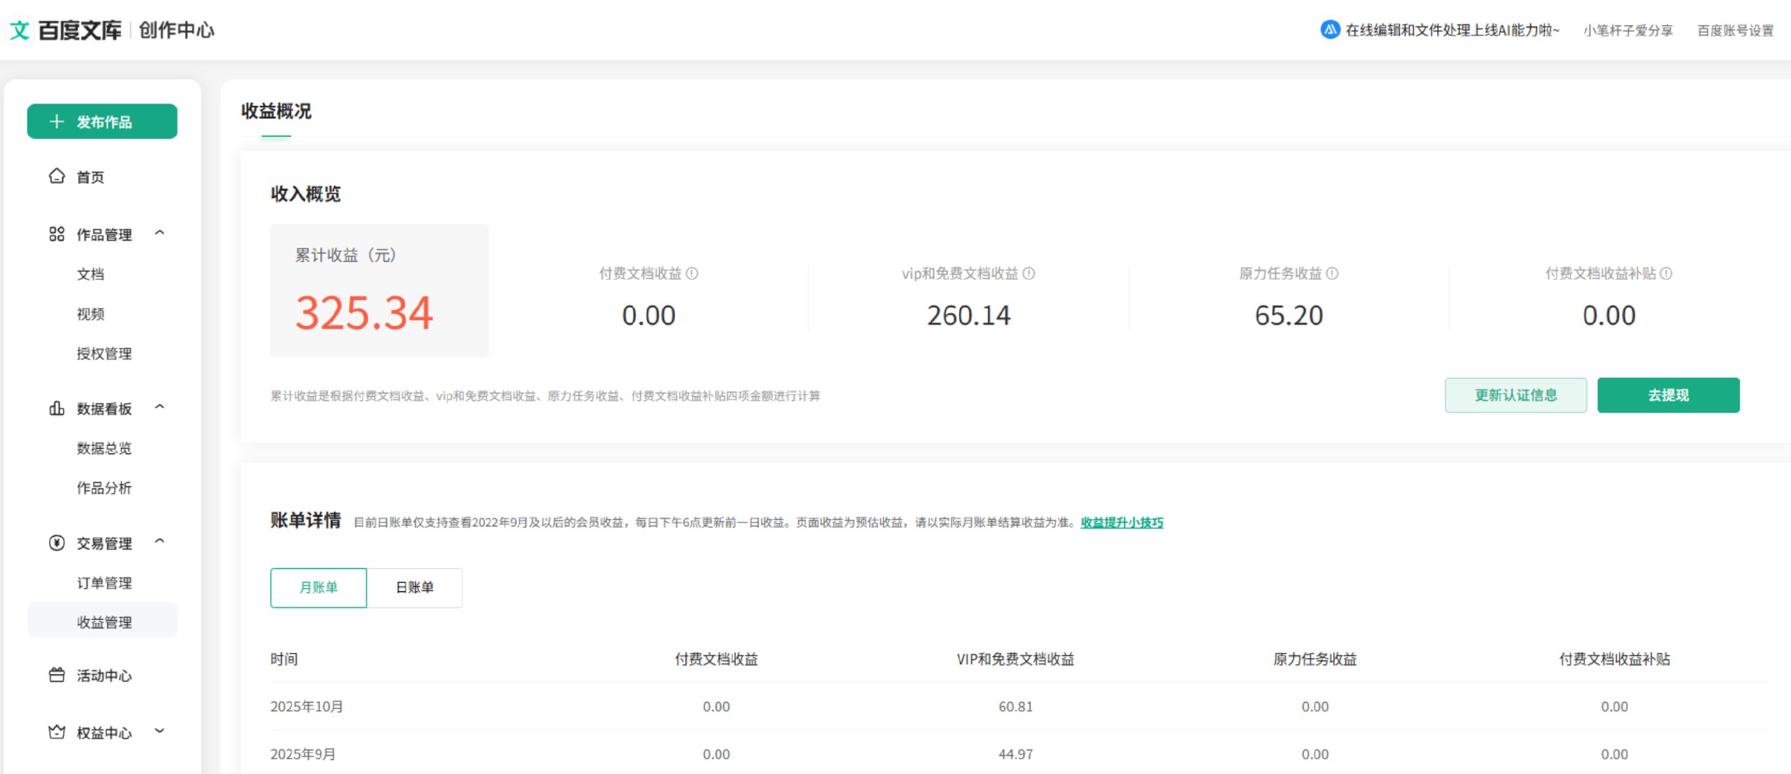Image resolution: width=1791 pixels, height=774 pixels.
Task: Click the home icon beside 首页
Action: point(57,176)
